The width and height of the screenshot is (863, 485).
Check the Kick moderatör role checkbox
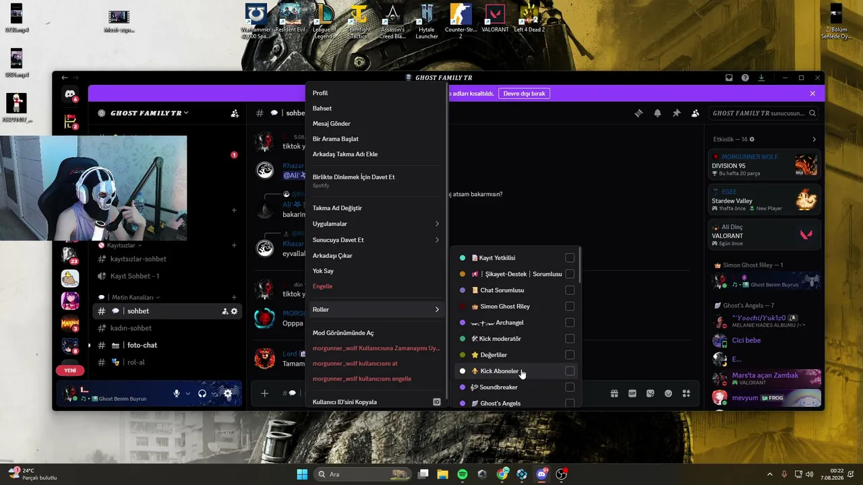pos(570,339)
